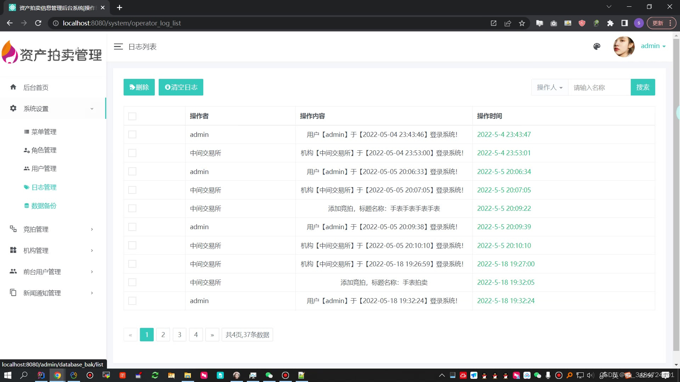Screen dimensions: 680x382
Task: Toggle the select-all header checkbox
Action: (132, 116)
